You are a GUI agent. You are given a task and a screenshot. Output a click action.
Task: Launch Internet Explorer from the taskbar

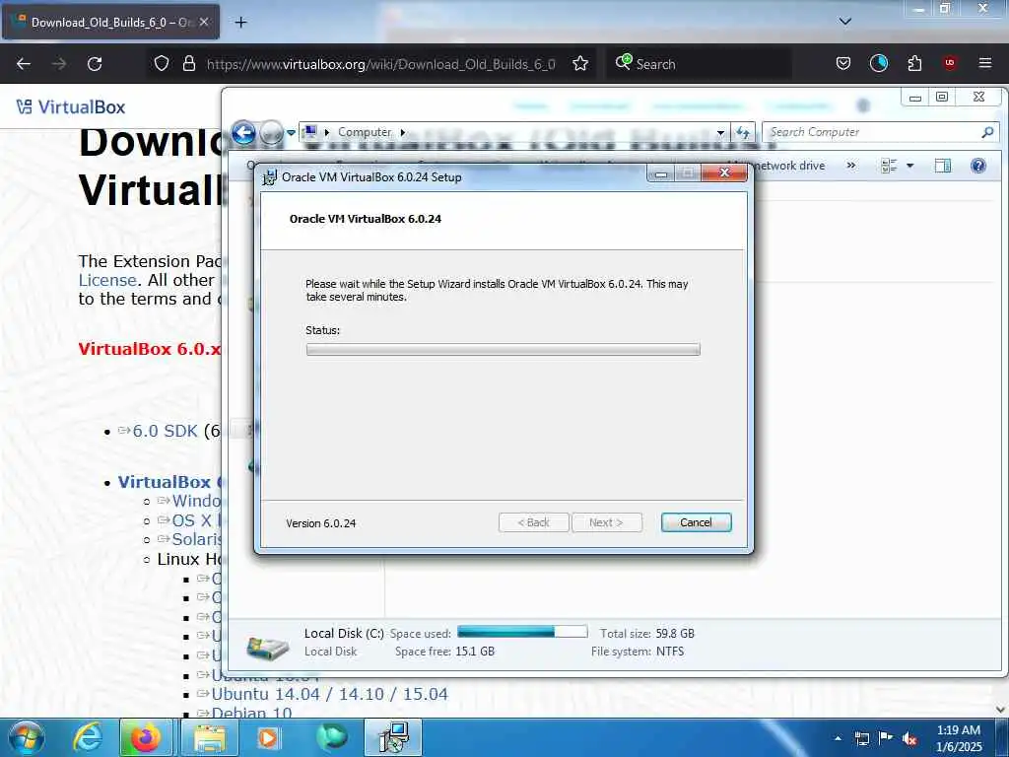coord(87,737)
